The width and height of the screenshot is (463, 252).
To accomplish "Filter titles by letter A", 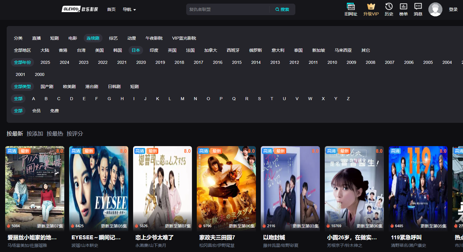I will 34,99.
